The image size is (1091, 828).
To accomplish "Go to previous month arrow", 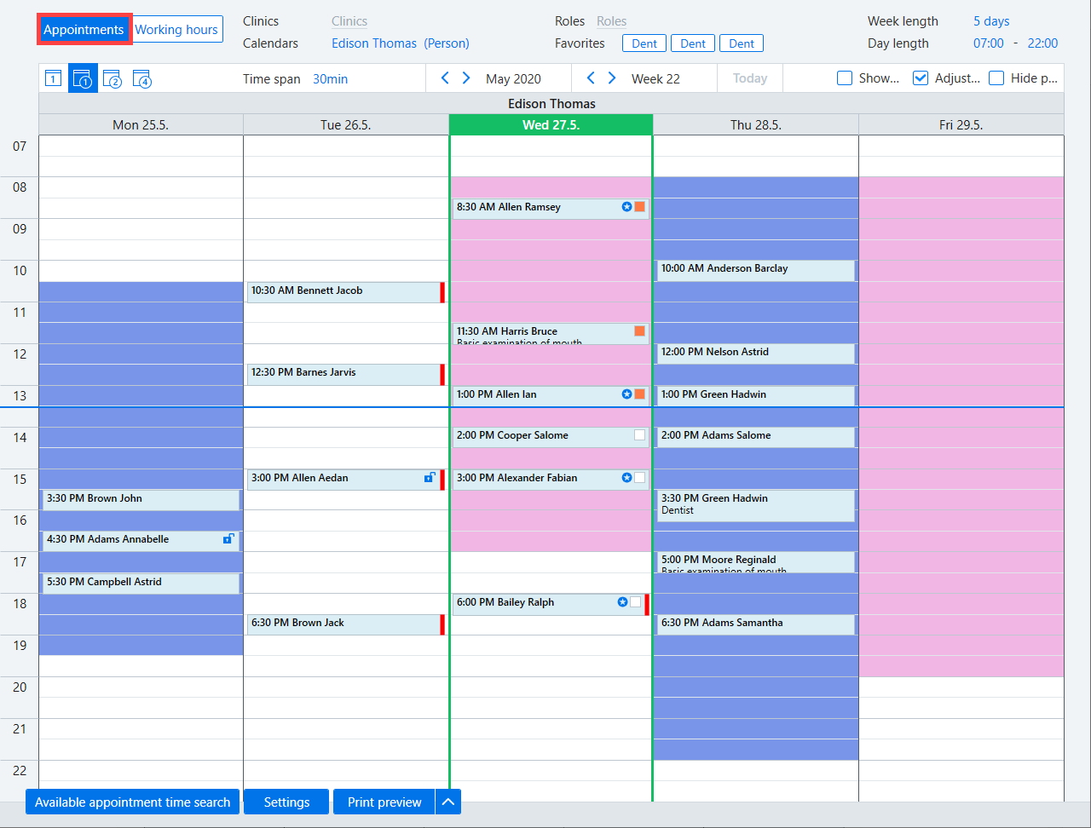I will (445, 78).
